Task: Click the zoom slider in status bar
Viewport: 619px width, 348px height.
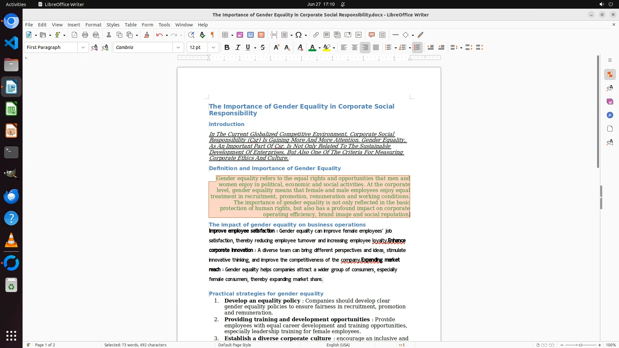Action: tap(580, 345)
